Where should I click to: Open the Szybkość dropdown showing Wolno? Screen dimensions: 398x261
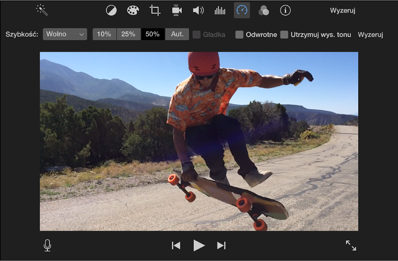[x=65, y=34]
